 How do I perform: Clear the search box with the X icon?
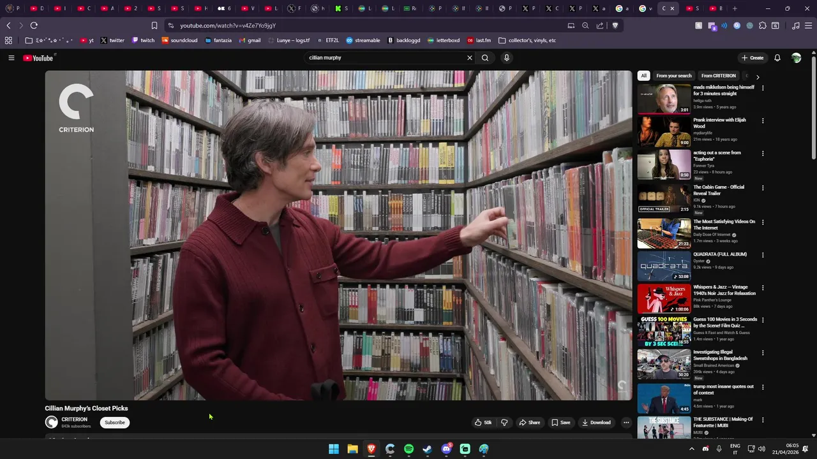click(470, 58)
